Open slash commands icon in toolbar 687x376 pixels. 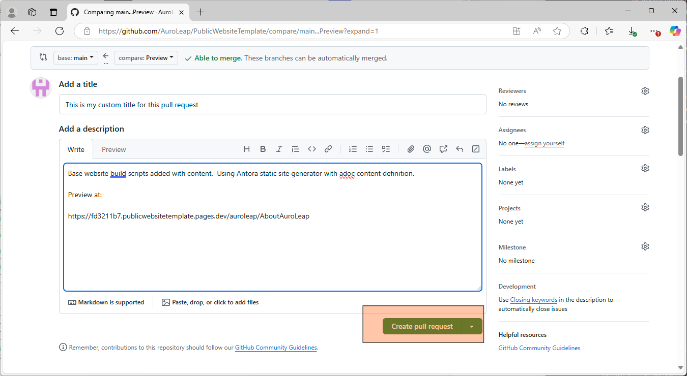[x=476, y=149]
